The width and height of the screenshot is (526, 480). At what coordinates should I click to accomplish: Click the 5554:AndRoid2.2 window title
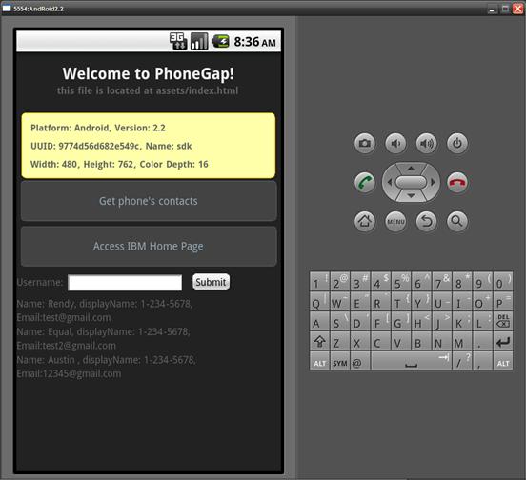click(38, 9)
